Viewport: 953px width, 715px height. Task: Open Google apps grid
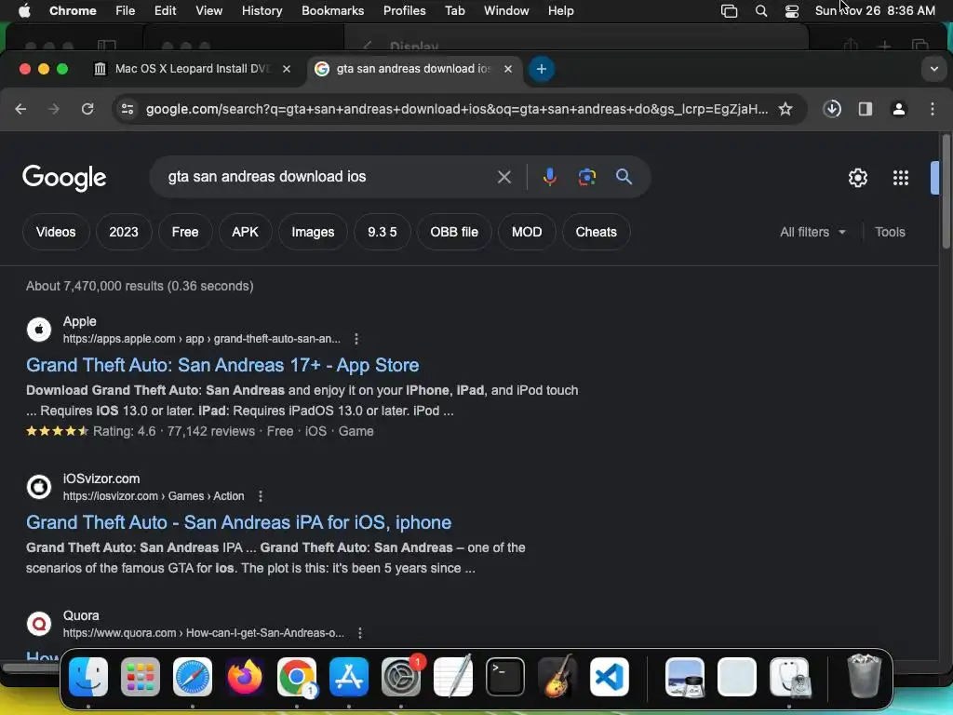tap(901, 178)
